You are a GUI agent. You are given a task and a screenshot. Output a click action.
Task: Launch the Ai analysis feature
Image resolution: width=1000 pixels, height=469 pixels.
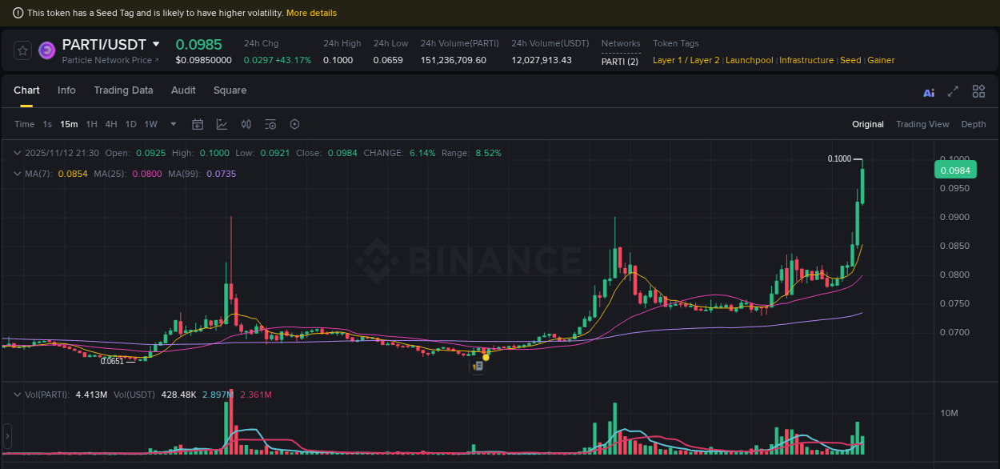point(929,92)
